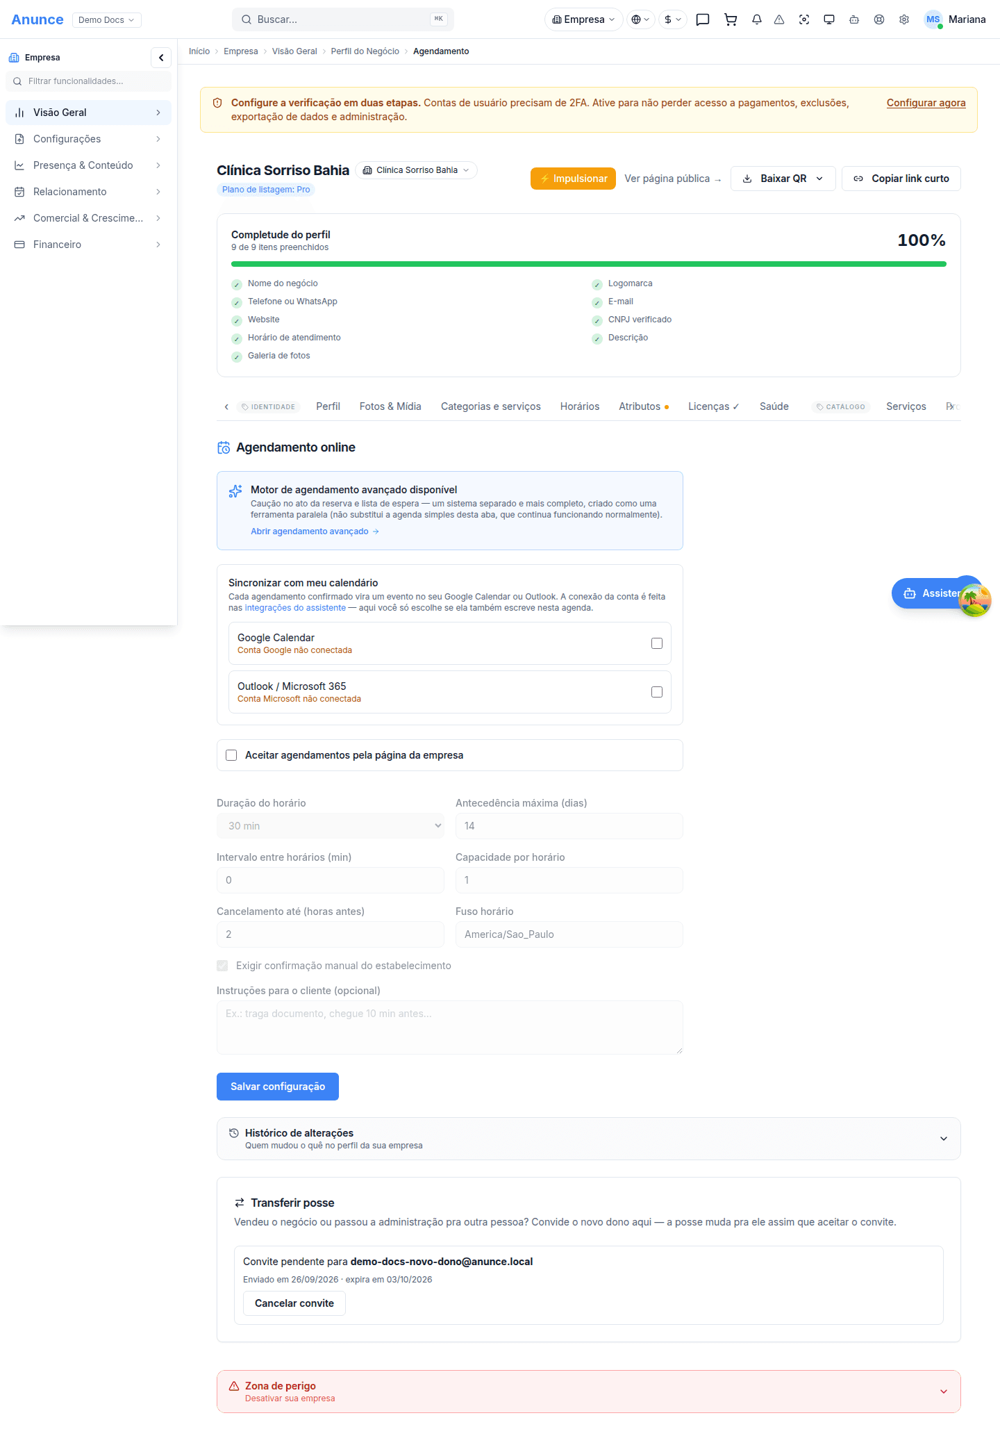The width and height of the screenshot is (1000, 1452).
Task: Open the notifications bell
Action: (x=757, y=19)
